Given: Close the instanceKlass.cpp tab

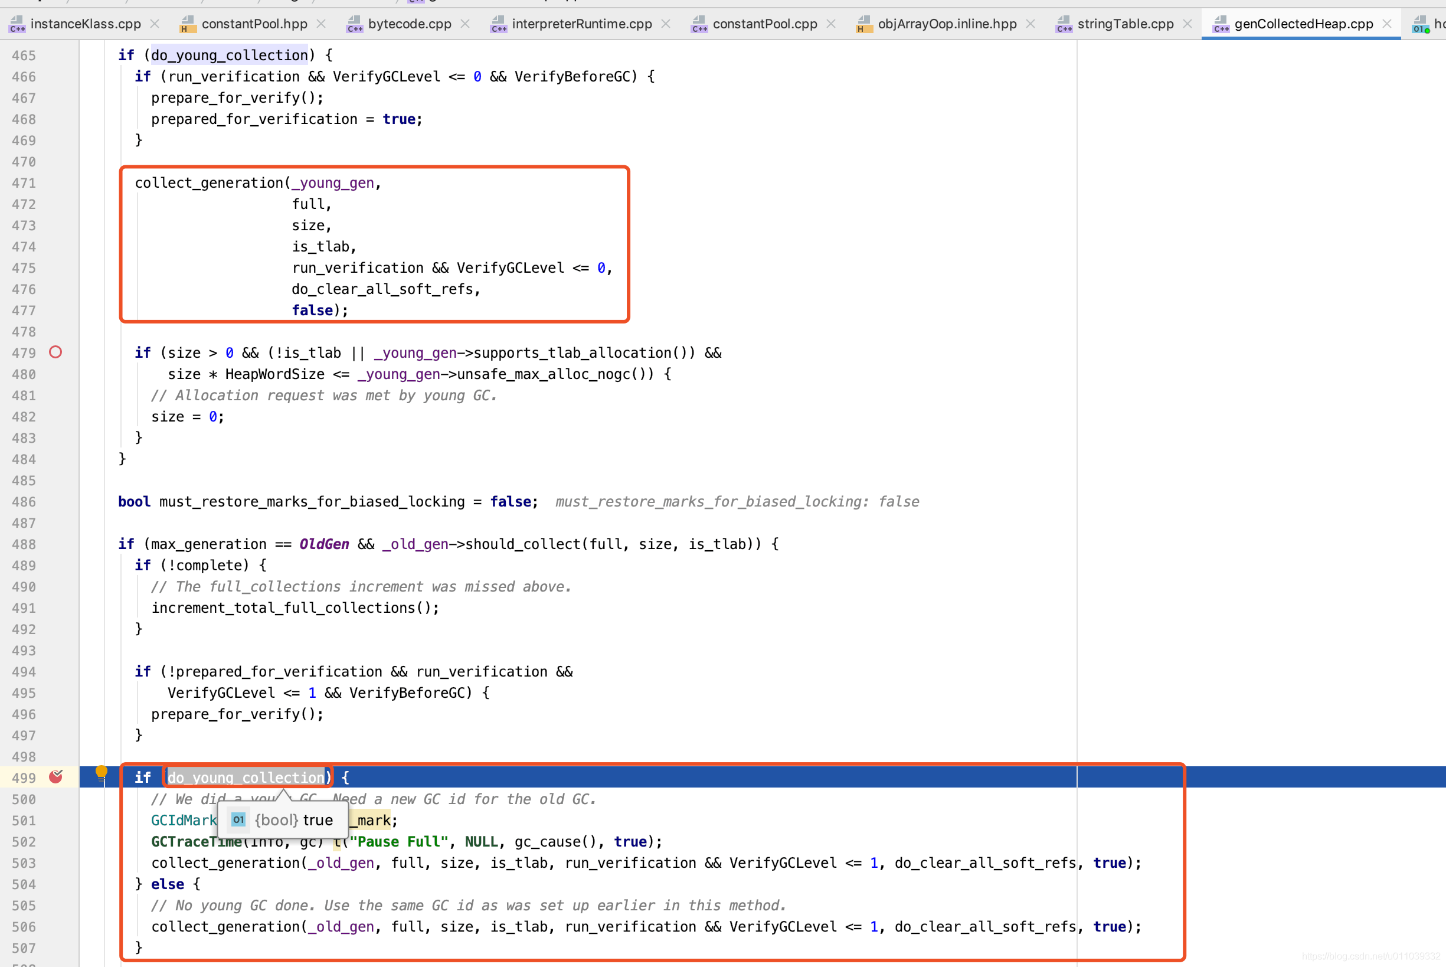Looking at the screenshot, I should point(155,24).
